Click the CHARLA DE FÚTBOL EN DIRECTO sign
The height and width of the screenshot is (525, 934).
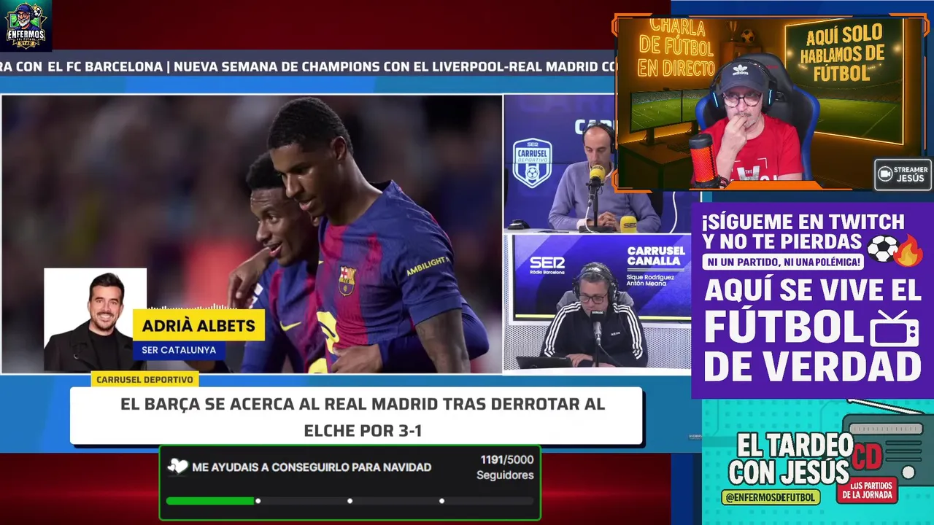pos(676,48)
